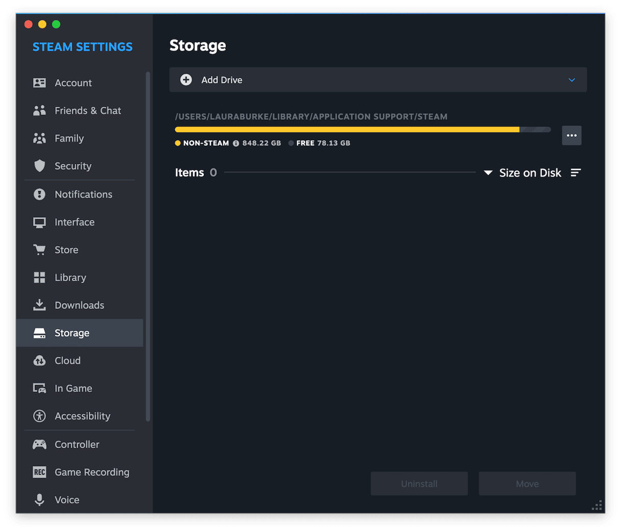Image resolution: width=621 pixels, height=532 pixels.
Task: Switch to the Notifications settings tab
Action: tap(83, 194)
